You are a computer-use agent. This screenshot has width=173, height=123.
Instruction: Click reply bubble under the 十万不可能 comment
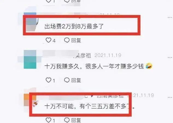67,120
